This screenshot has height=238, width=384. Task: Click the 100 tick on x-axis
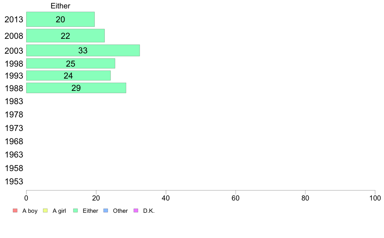tap(375, 198)
